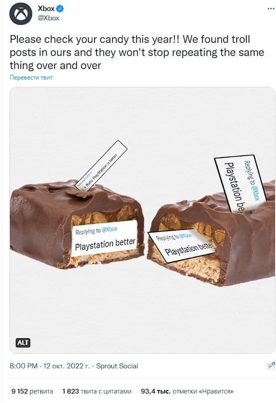Click the tweet analytics icon beside timestamp
This screenshot has width=276, height=403.
pos(271,365)
